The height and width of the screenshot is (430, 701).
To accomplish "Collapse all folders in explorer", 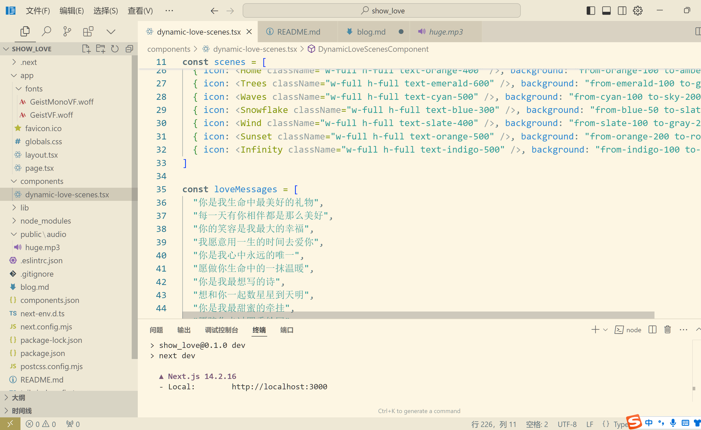I will click(129, 49).
